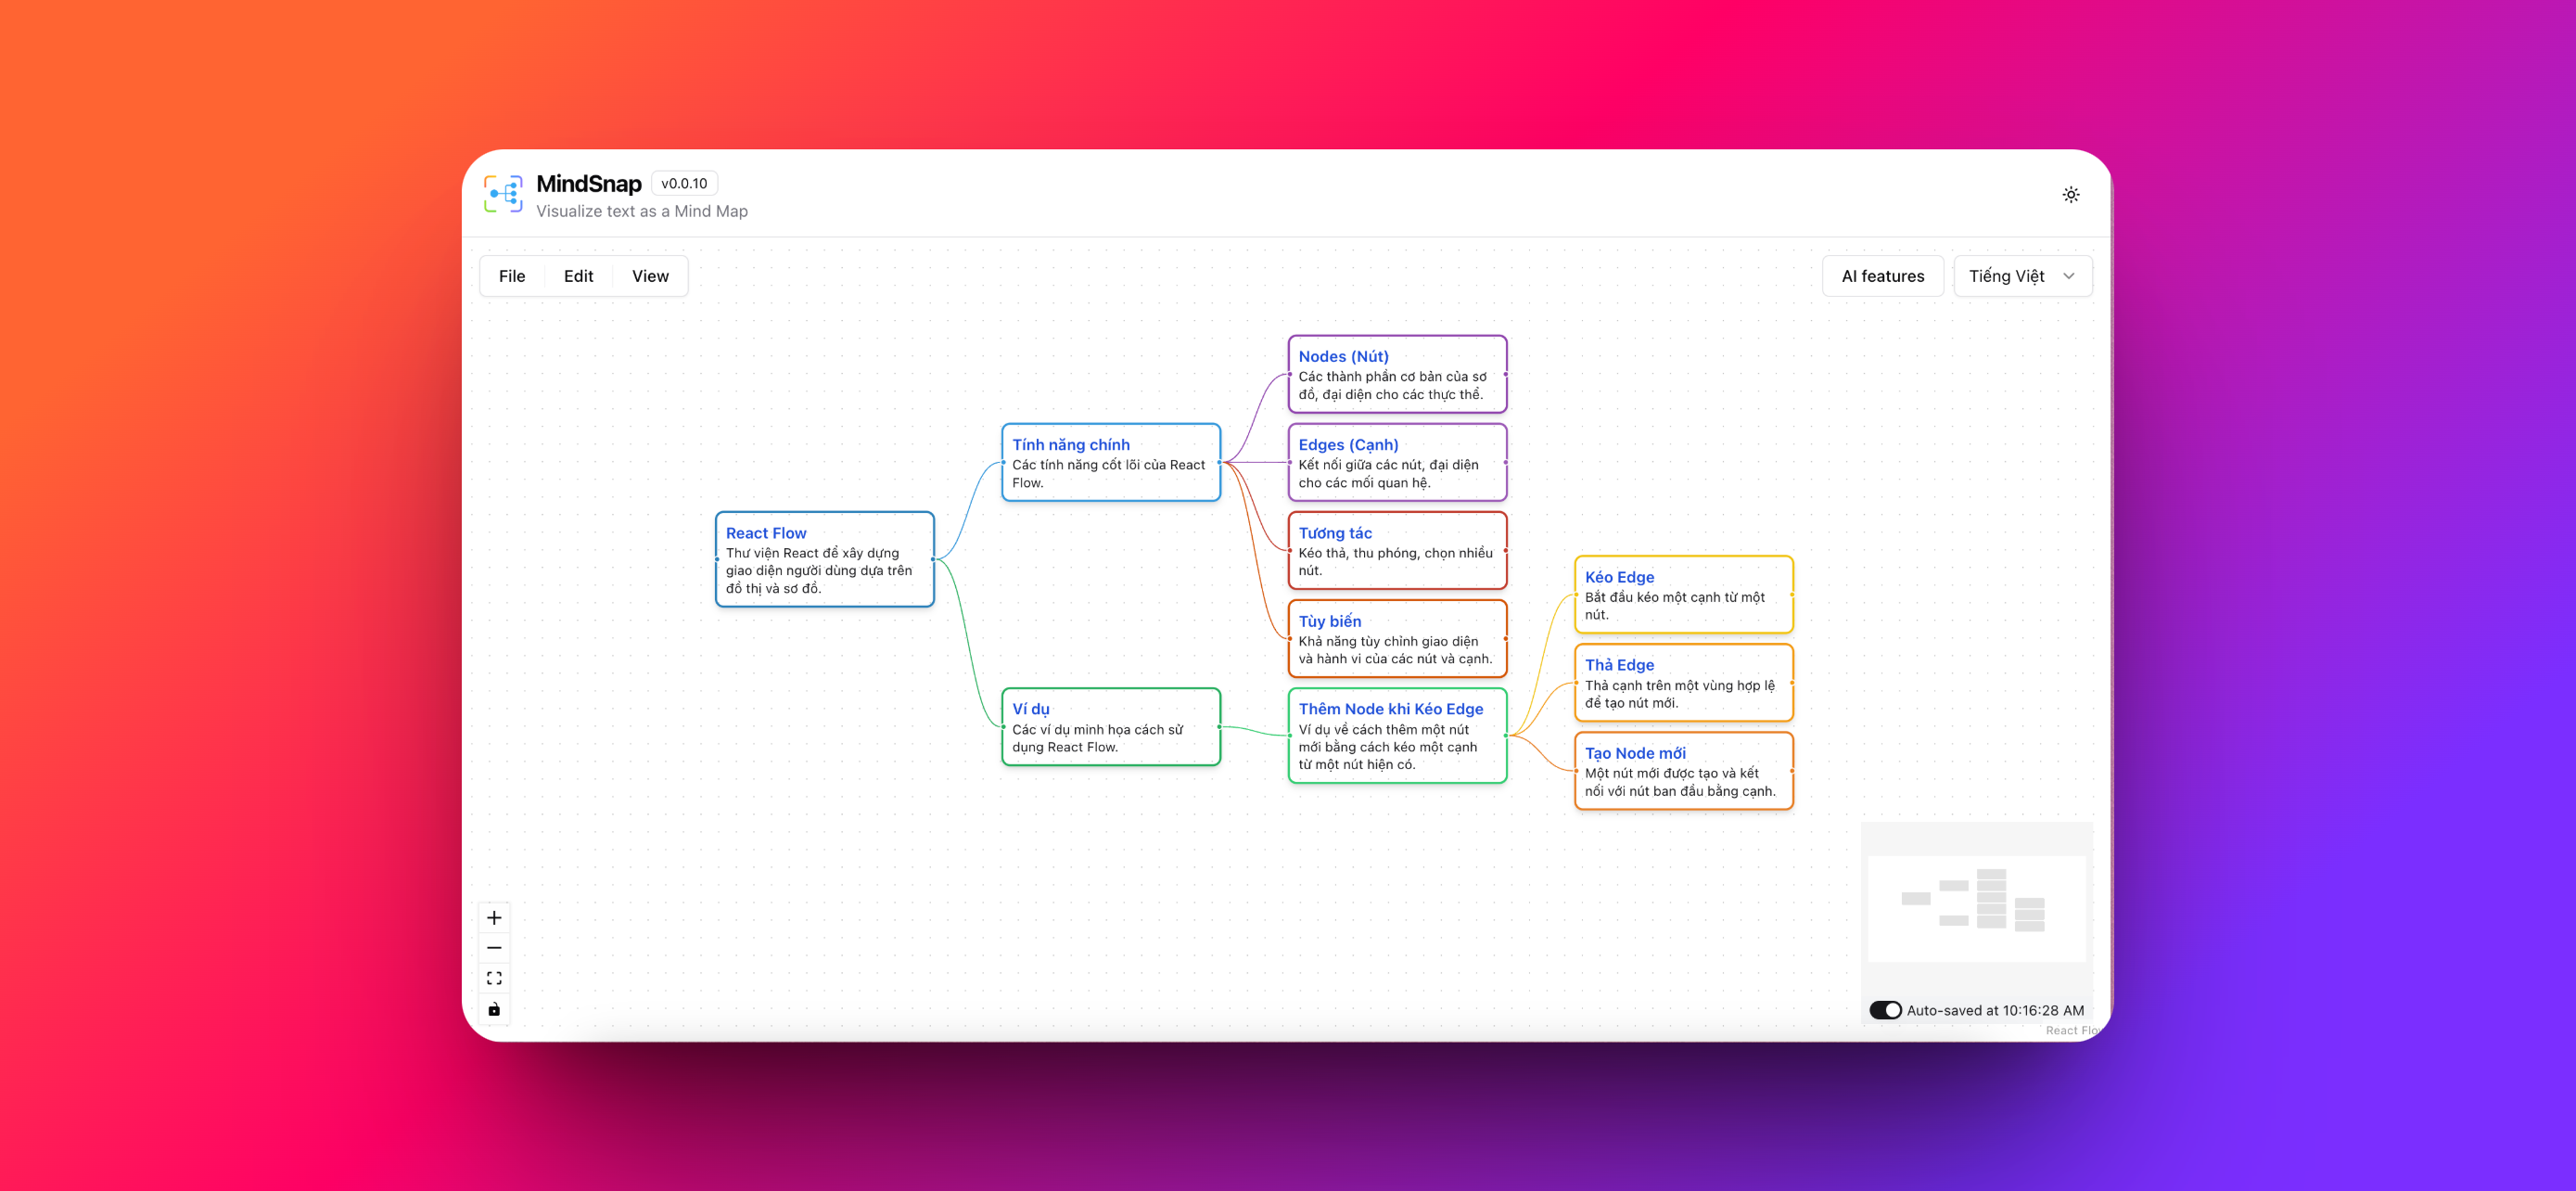Click the right handle of the Tính năng chính node
Screen dimensions: 2576x1191
click(1220, 462)
